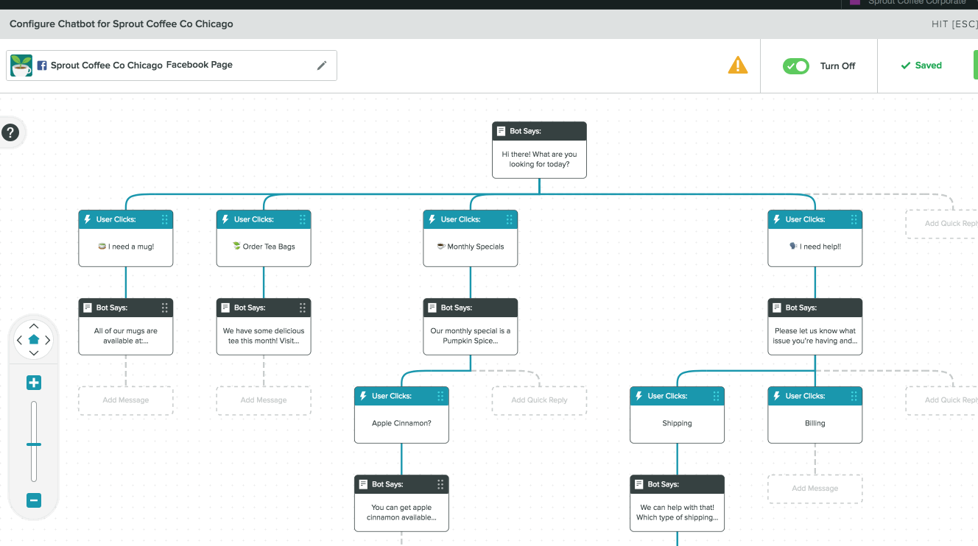Click document icon on root Bot Says node

(502, 131)
